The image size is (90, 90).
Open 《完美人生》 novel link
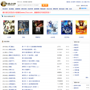coord(11,69)
